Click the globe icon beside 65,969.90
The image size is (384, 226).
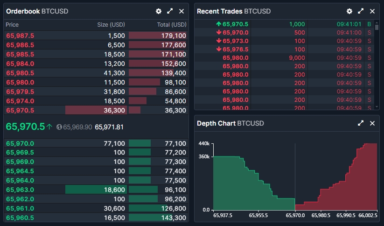(x=59, y=127)
